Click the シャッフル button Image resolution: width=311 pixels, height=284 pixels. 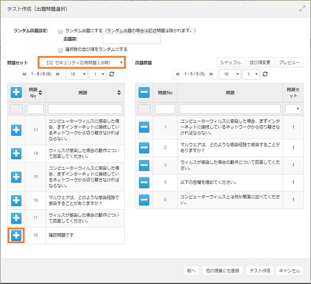tap(231, 63)
